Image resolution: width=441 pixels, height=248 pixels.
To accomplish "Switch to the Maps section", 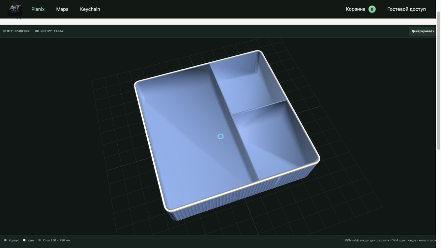I will (x=62, y=9).
